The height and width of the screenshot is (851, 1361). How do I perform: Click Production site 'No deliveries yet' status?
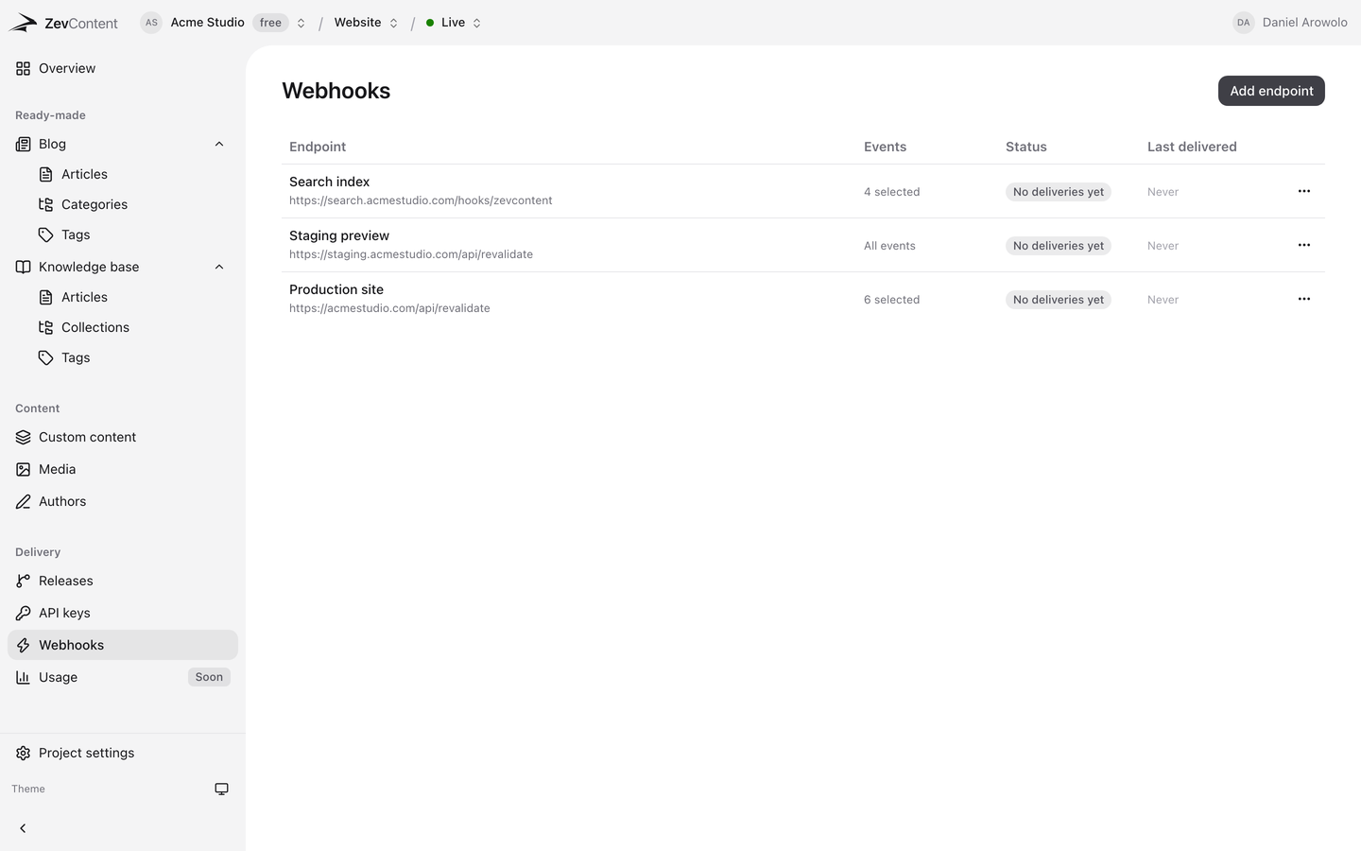(x=1059, y=300)
